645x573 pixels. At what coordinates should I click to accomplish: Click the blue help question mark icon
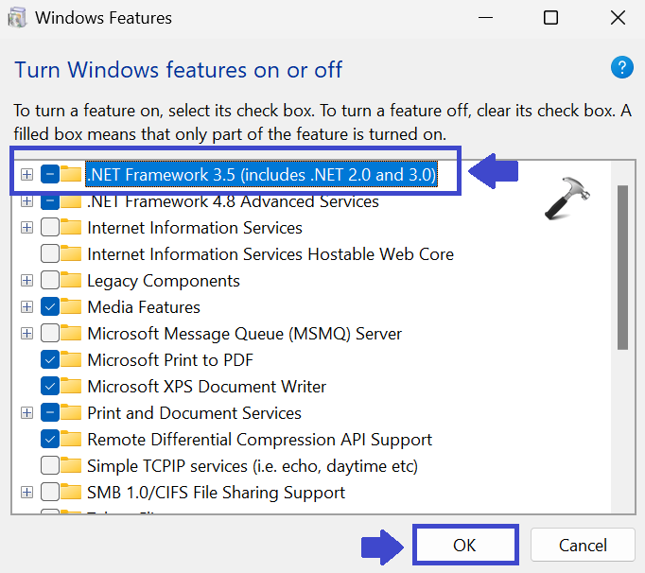pos(621,68)
